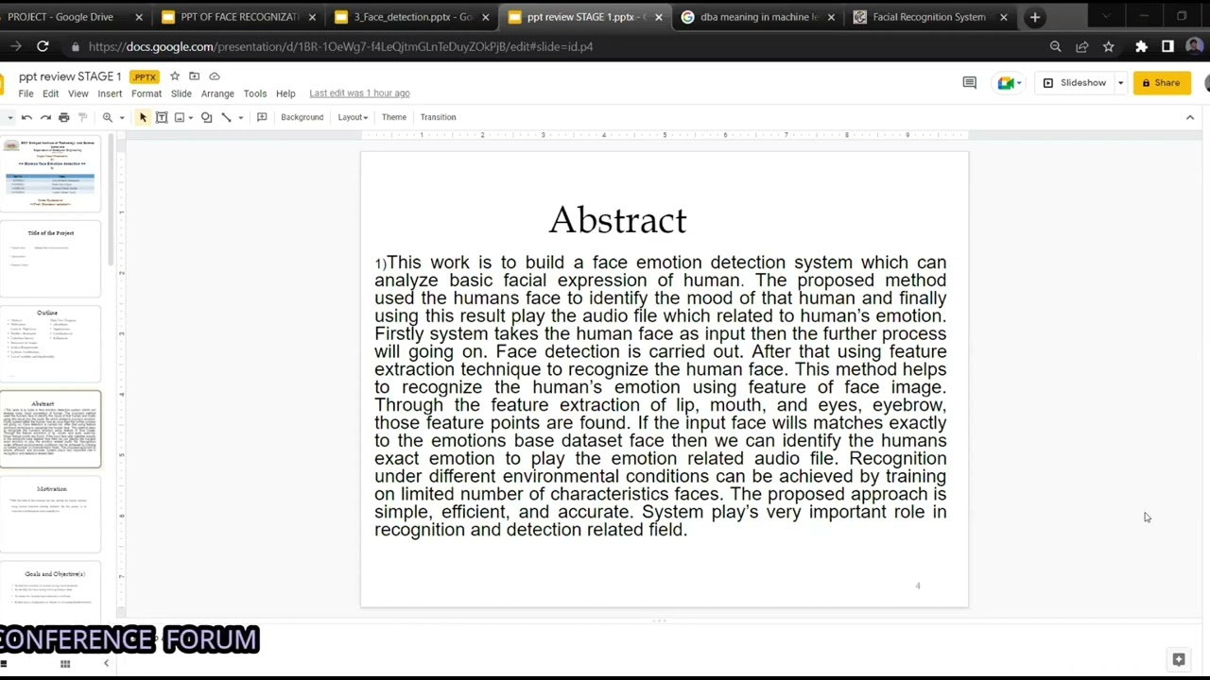Viewport: 1210px width, 680px height.
Task: Click the yellow Share button
Action: (x=1162, y=83)
